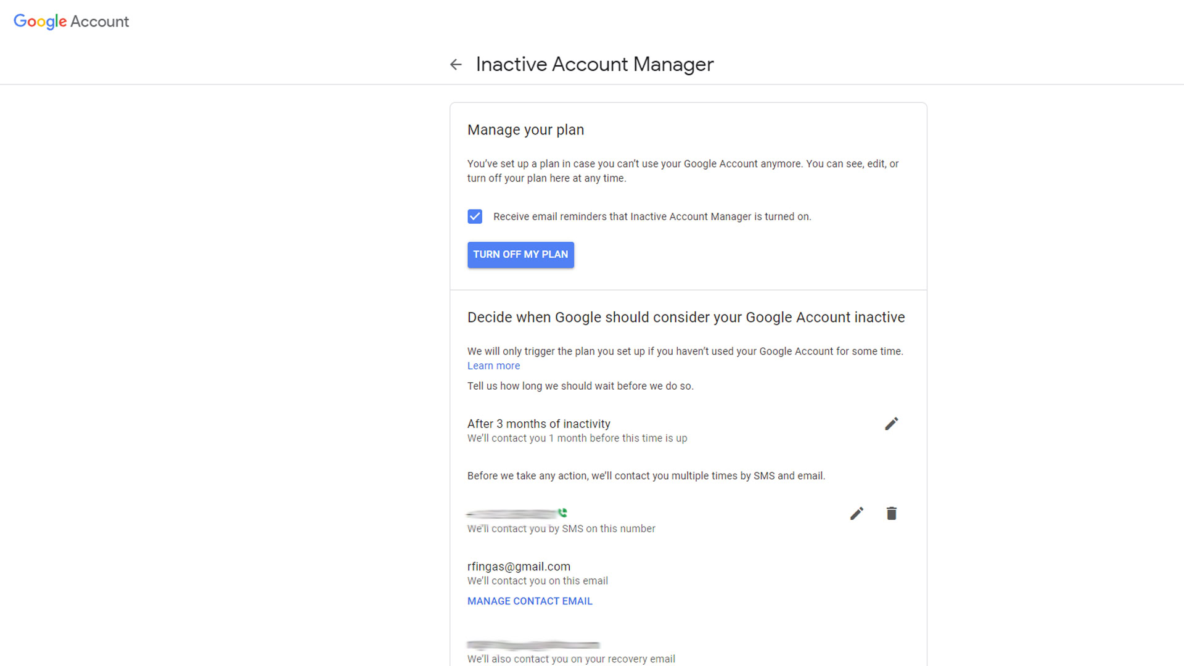Select 'After 3 months of inactivity' text

(538, 424)
